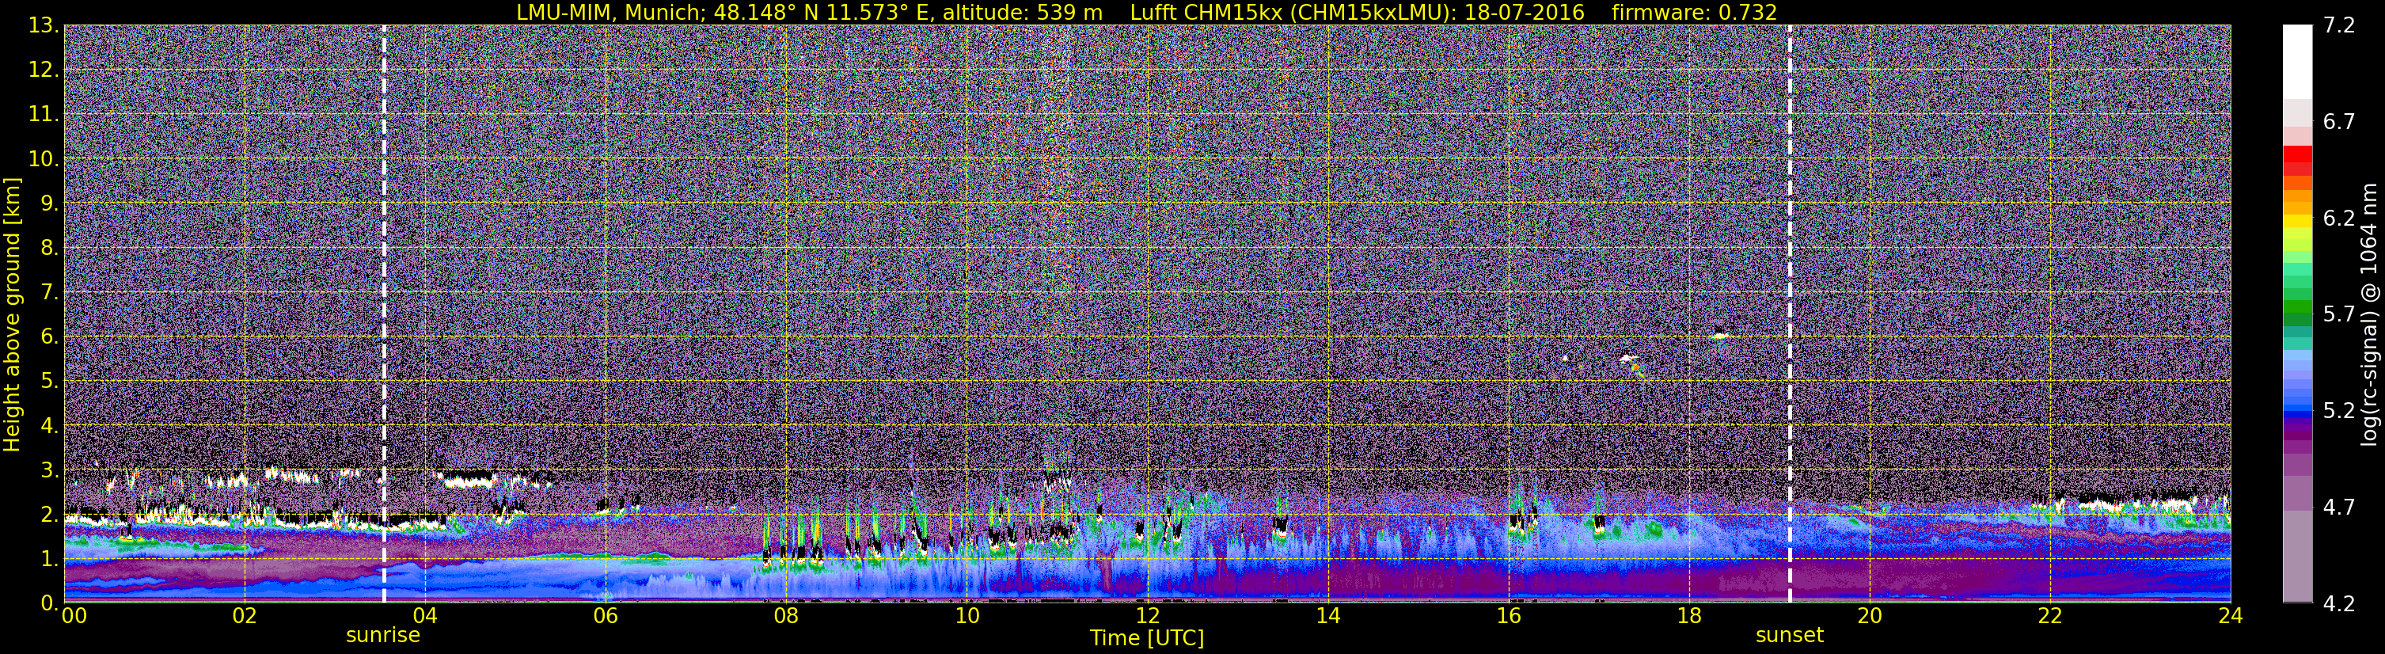Click the 'Time [UTC]' axis label
Screen dimensions: 2385x654
pyautogui.click(x=1146, y=638)
